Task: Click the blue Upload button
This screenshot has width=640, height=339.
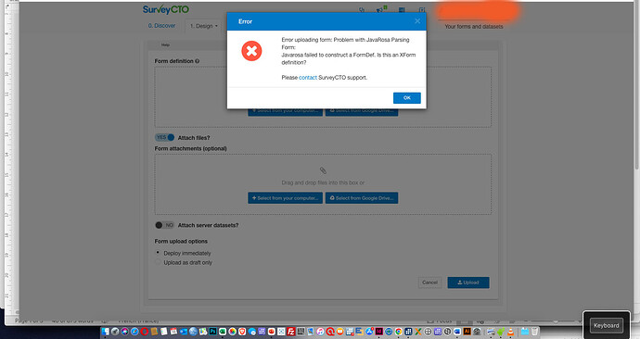Action: (468, 282)
